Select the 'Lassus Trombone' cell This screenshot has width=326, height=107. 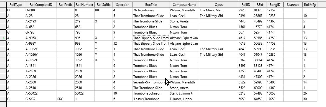pyautogui.click(x=151, y=99)
